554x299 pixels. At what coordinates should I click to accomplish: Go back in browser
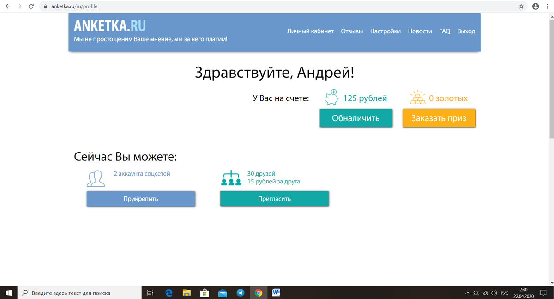[7, 6]
